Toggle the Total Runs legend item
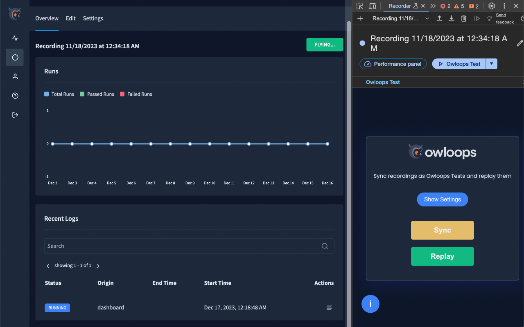Viewport: 524px width, 327px height. tap(59, 94)
